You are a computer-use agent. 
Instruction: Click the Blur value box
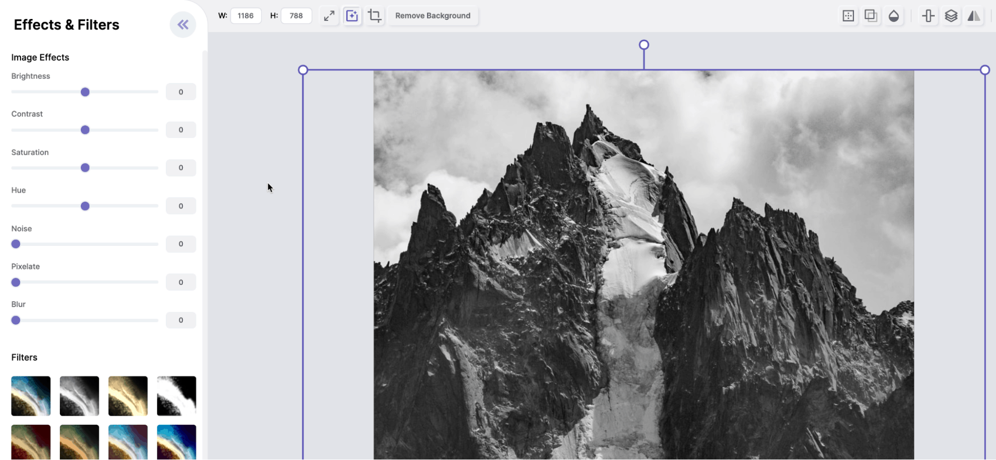click(181, 320)
